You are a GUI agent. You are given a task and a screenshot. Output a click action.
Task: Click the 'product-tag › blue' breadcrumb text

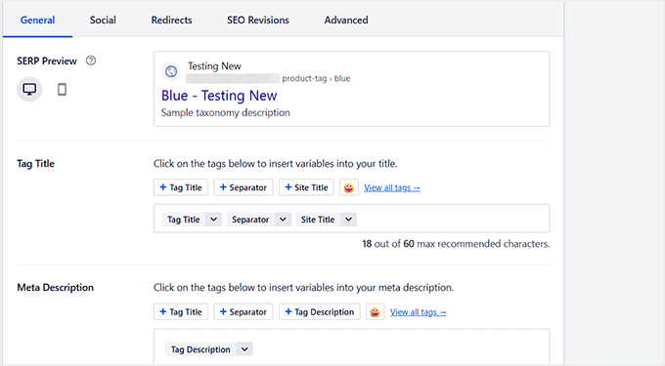317,78
